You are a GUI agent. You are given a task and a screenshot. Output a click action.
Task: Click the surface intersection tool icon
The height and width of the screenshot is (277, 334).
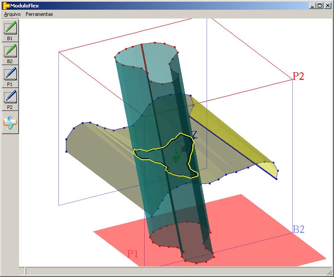point(10,123)
